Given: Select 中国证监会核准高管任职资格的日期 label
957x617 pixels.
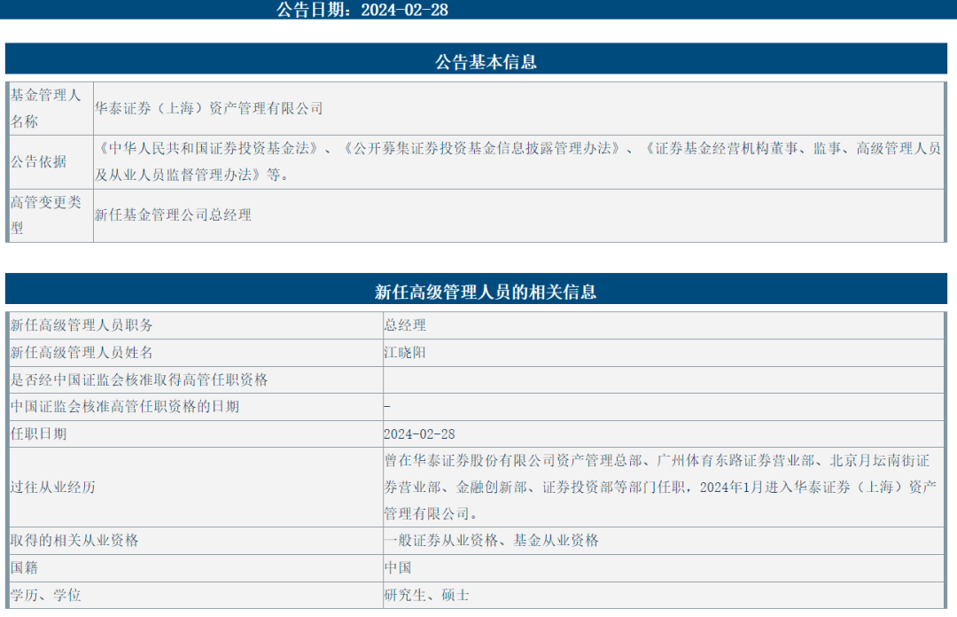Looking at the screenshot, I should [125, 407].
